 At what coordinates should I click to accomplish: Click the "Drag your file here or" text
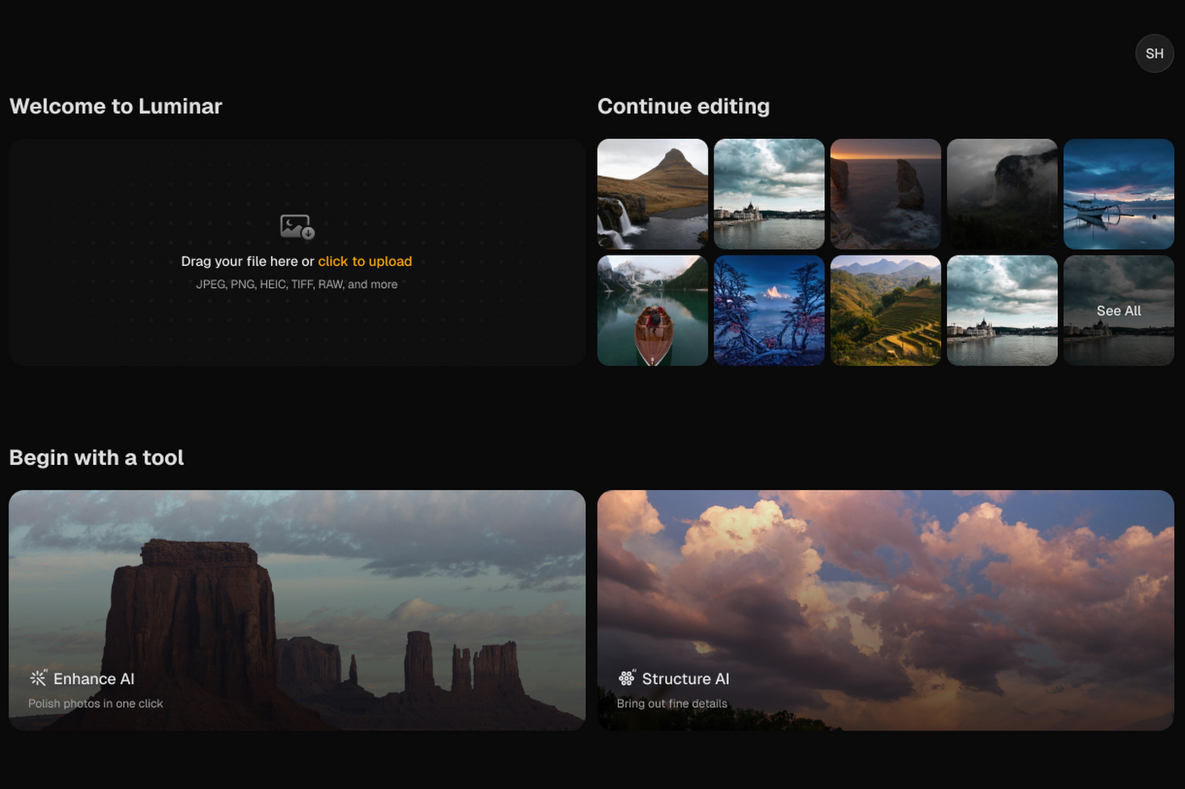[x=247, y=262]
